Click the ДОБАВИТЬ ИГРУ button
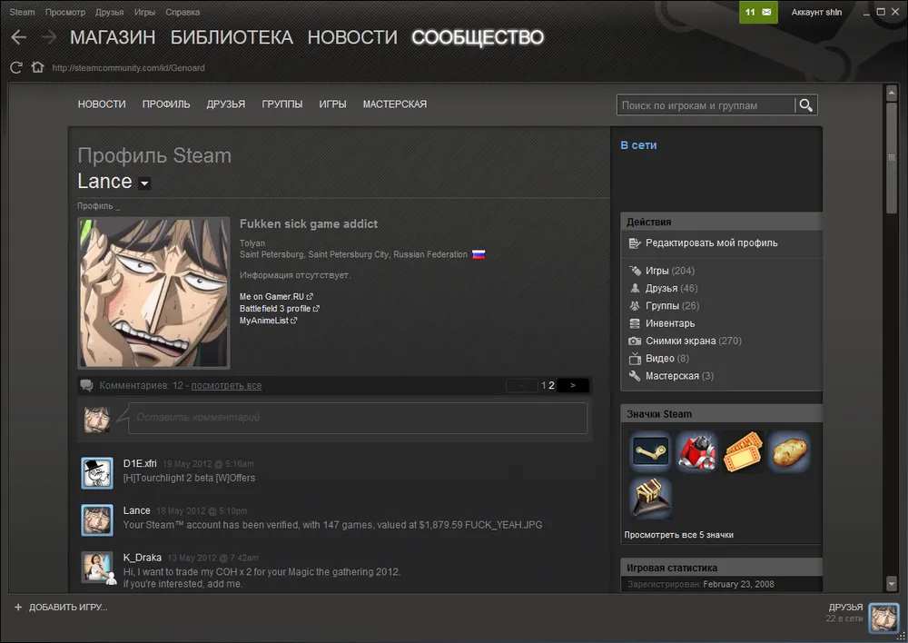The height and width of the screenshot is (643, 908). click(61, 607)
